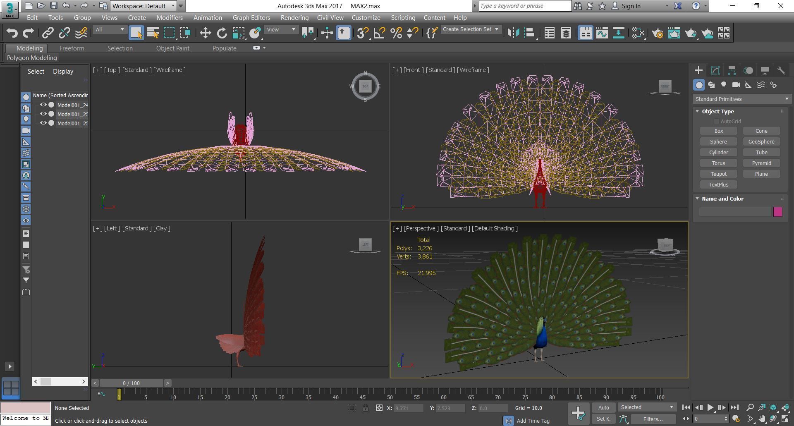
Task: Activate the Bind to Space Warp tool
Action: click(x=81, y=33)
